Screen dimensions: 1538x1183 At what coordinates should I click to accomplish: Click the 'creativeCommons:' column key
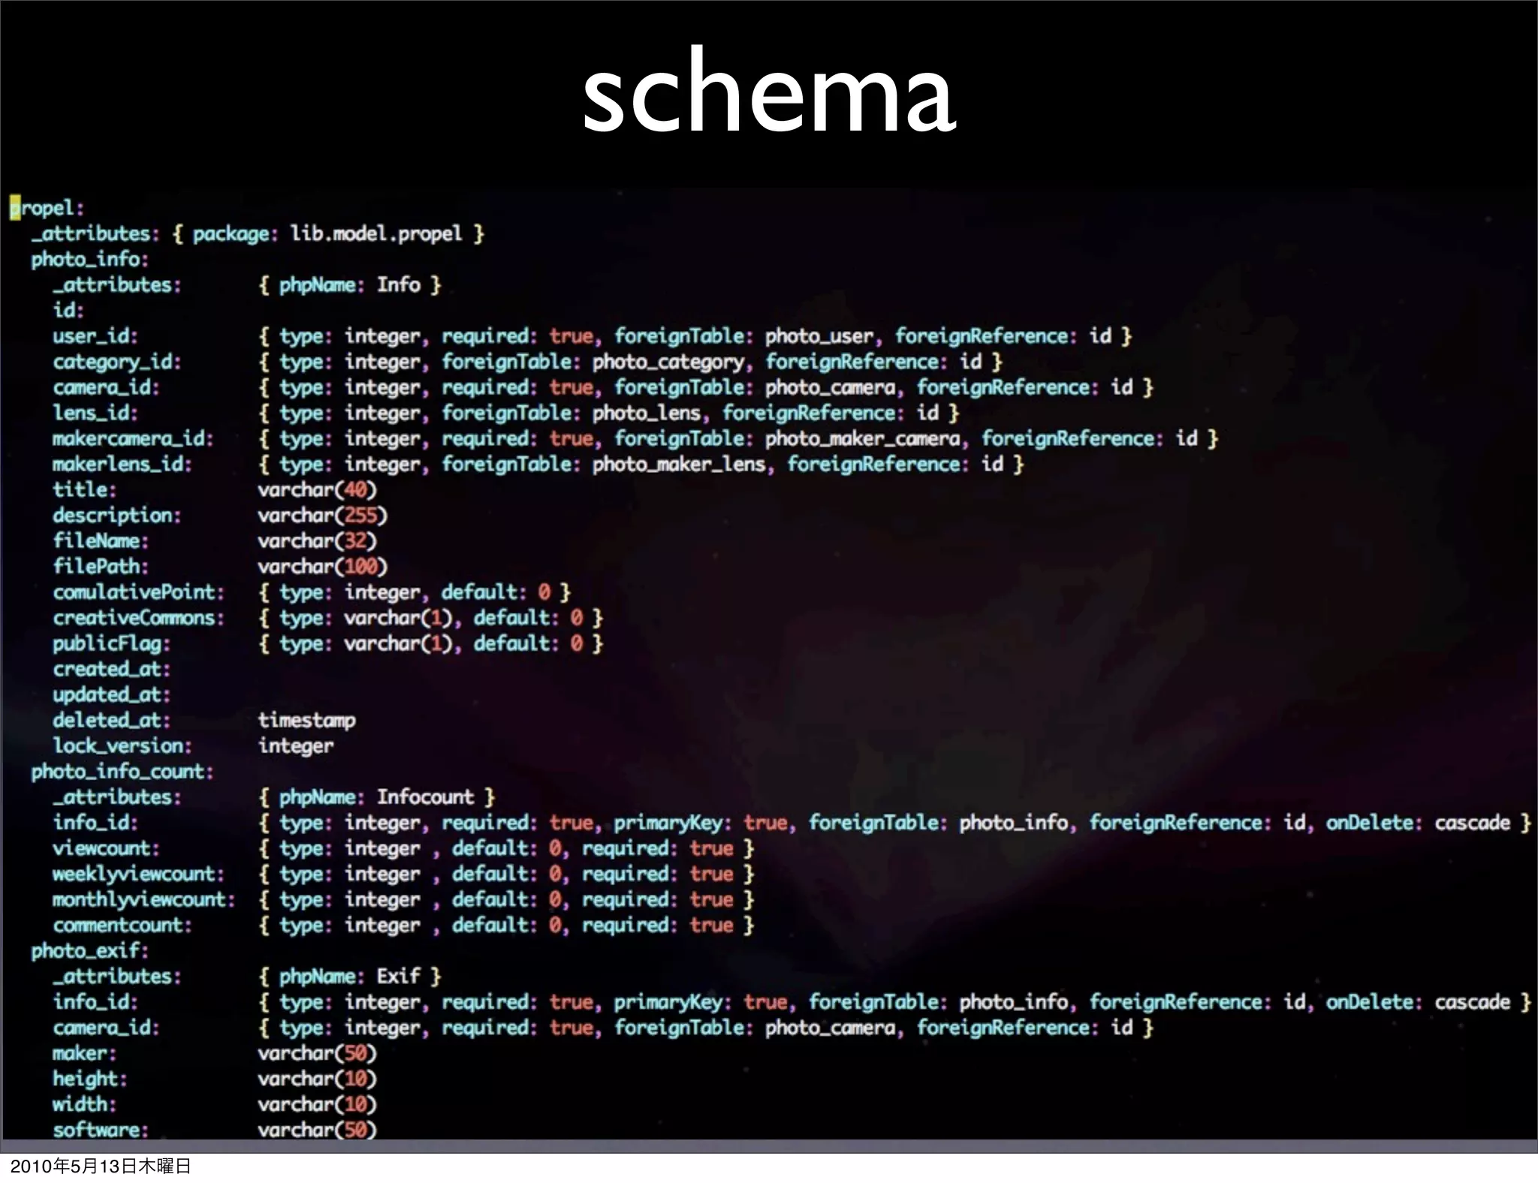138,618
